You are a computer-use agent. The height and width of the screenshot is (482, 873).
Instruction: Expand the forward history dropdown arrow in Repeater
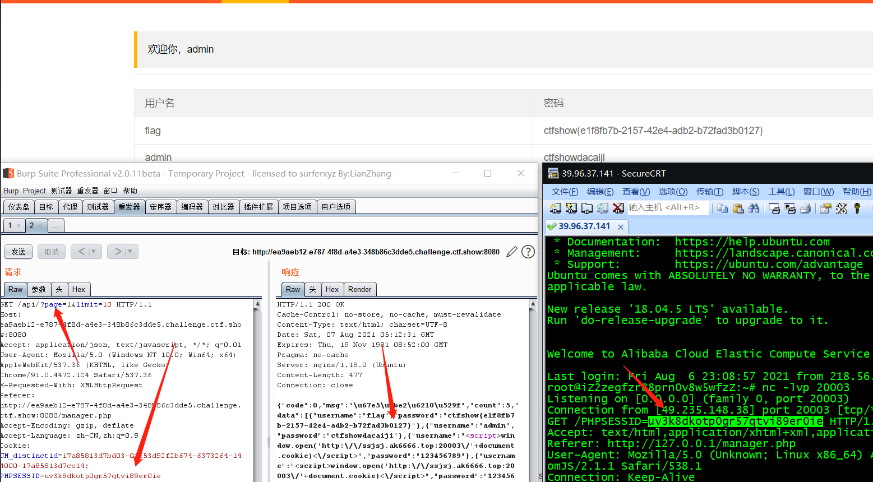pyautogui.click(x=130, y=252)
